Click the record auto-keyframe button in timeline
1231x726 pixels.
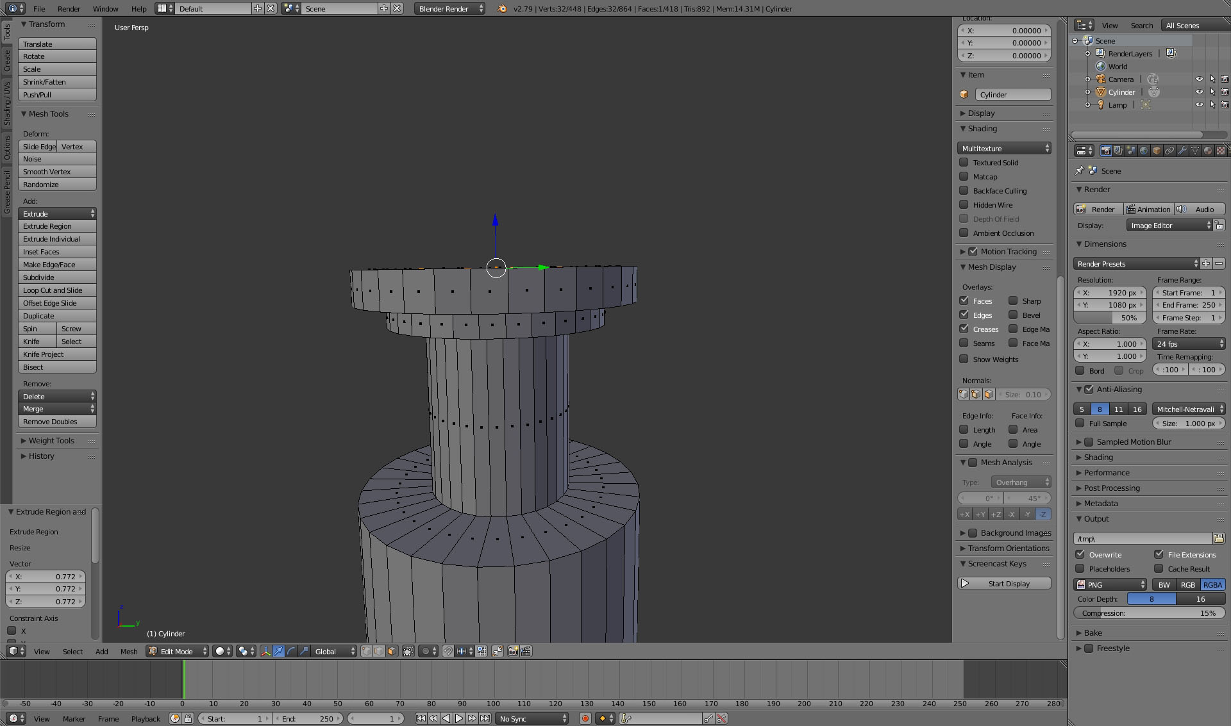click(585, 719)
